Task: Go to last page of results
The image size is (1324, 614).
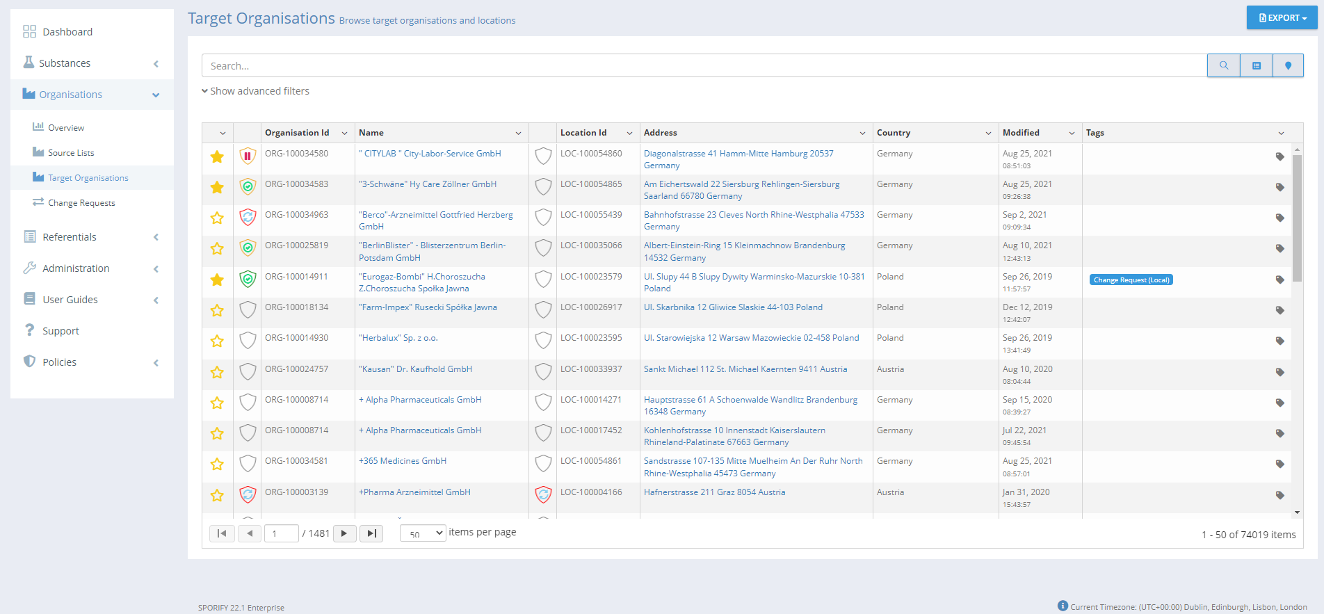Action: (371, 533)
